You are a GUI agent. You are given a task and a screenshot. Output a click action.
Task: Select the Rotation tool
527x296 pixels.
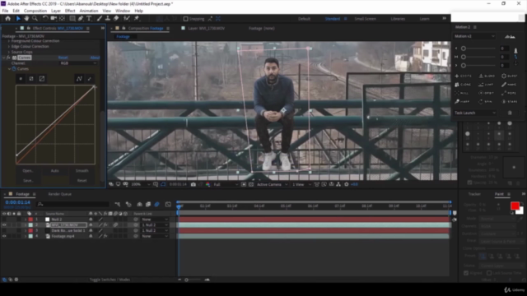[45, 18]
